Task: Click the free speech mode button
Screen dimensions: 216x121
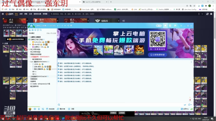Action: 50,109
